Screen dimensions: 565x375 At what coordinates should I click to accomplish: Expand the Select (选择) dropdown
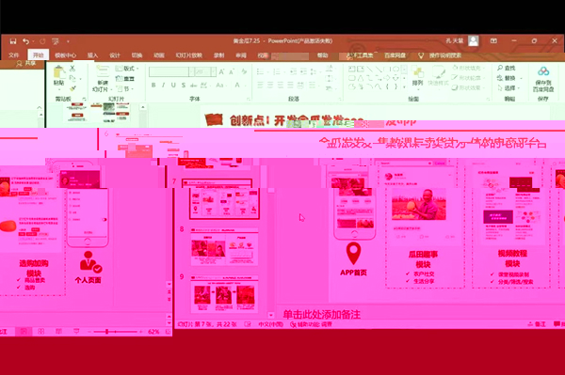(x=509, y=87)
